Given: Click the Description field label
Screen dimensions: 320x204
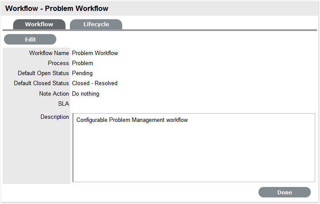Looking at the screenshot, I should click(55, 117).
